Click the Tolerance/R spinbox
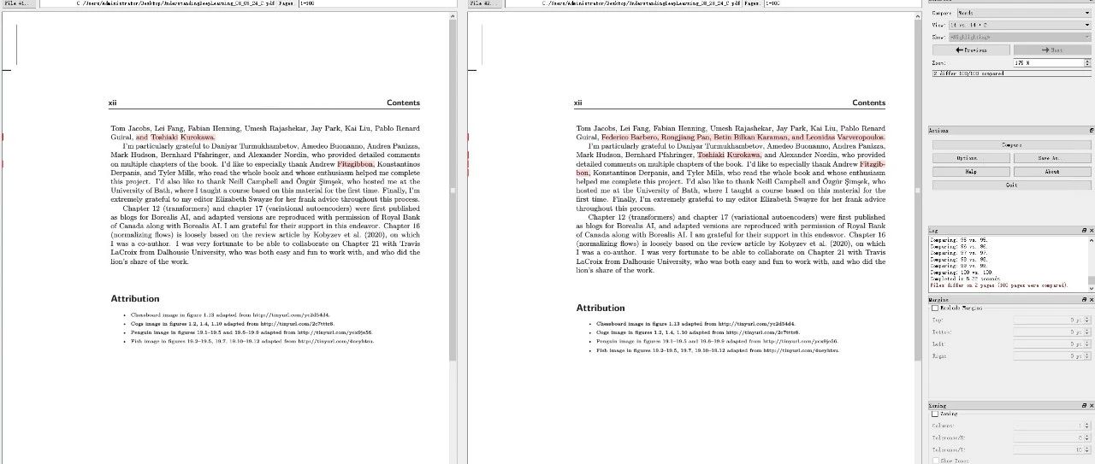Viewport: 1095px width, 464px height. tap(1051, 437)
